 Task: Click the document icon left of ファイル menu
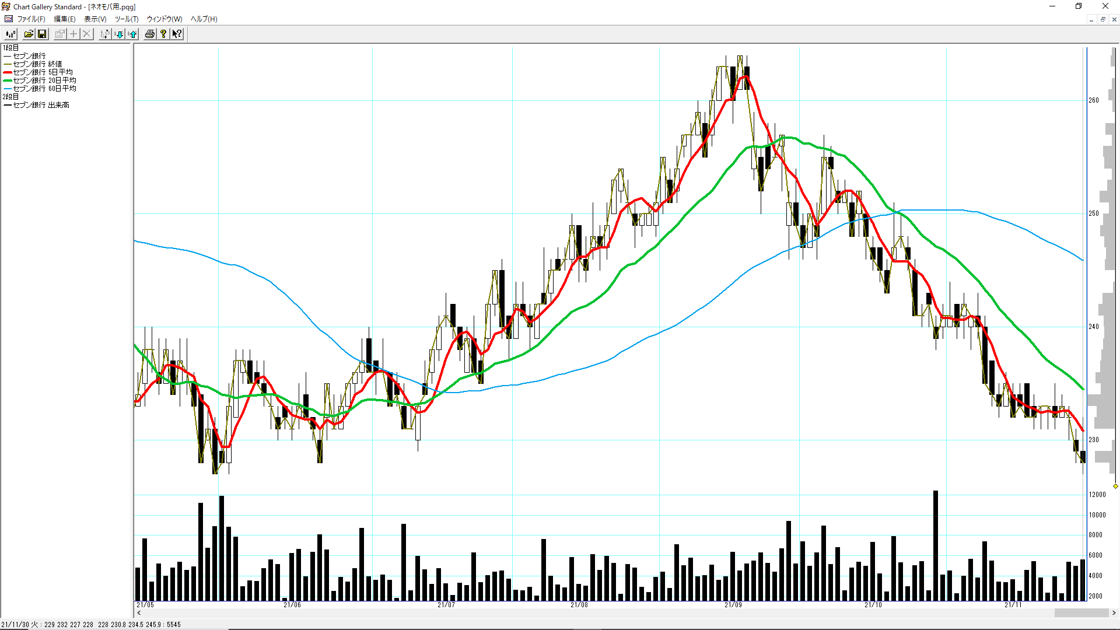9,19
